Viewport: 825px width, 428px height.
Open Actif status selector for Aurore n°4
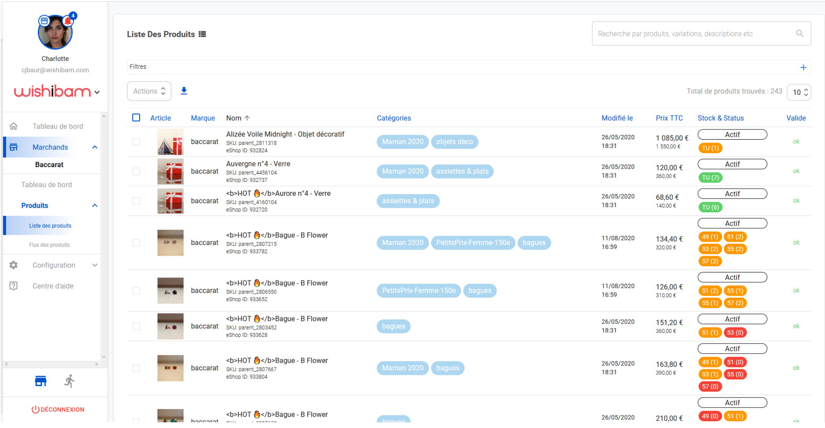click(732, 194)
